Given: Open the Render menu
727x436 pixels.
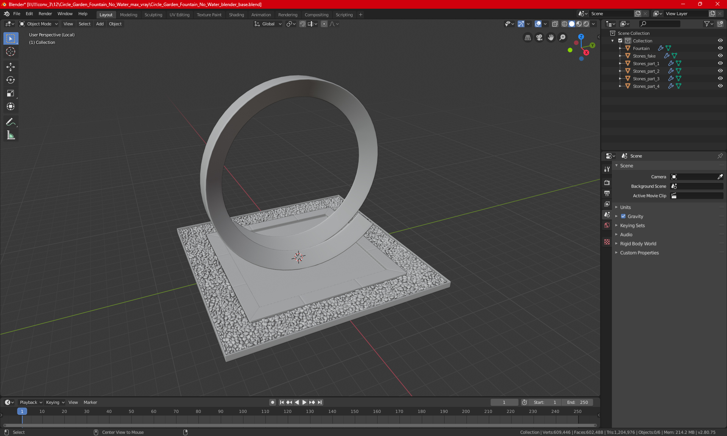Looking at the screenshot, I should pyautogui.click(x=45, y=14).
